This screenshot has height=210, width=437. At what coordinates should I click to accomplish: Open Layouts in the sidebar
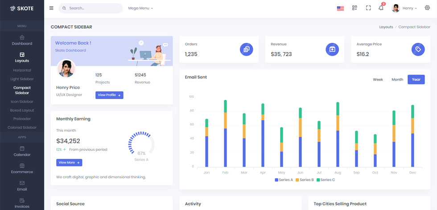click(x=22, y=58)
